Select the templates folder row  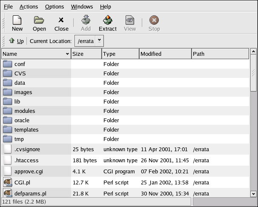[x=26, y=129]
